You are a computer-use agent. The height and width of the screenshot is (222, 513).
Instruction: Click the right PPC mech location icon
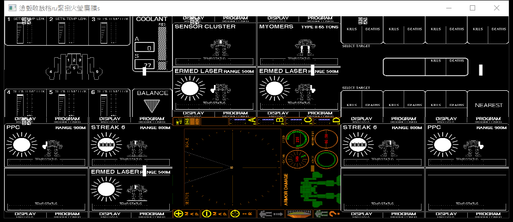click(474, 148)
